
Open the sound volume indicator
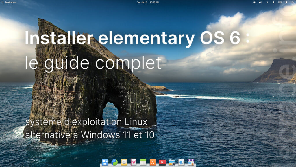[x=260, y=2]
